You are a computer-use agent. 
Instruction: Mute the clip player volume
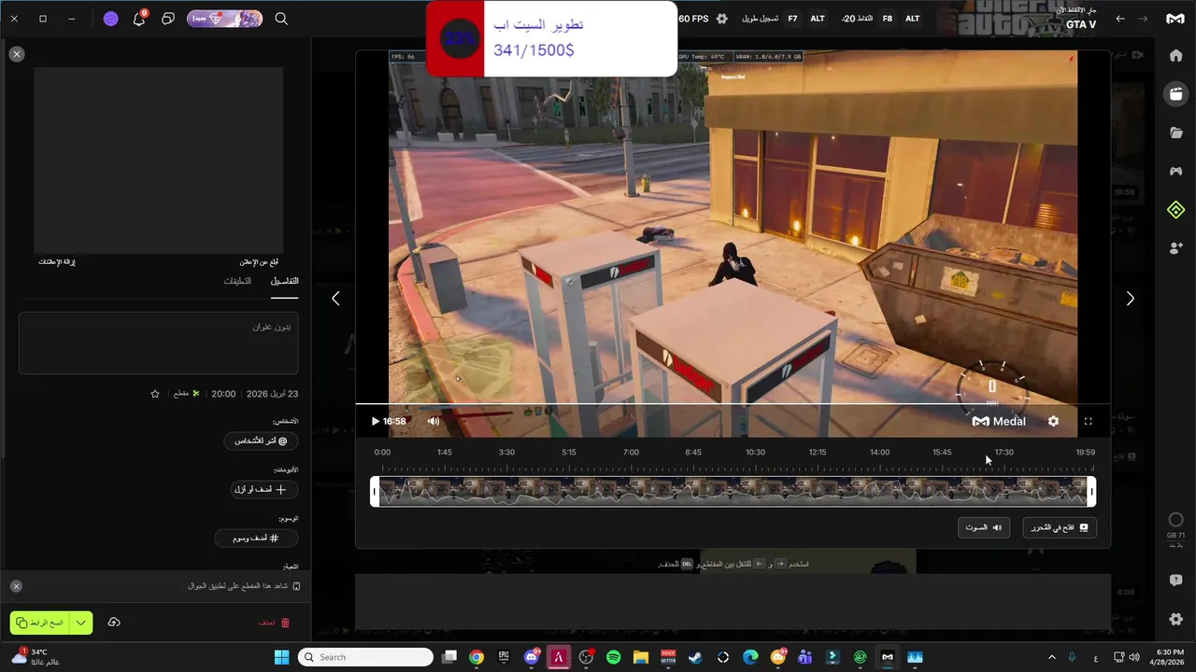click(x=434, y=421)
